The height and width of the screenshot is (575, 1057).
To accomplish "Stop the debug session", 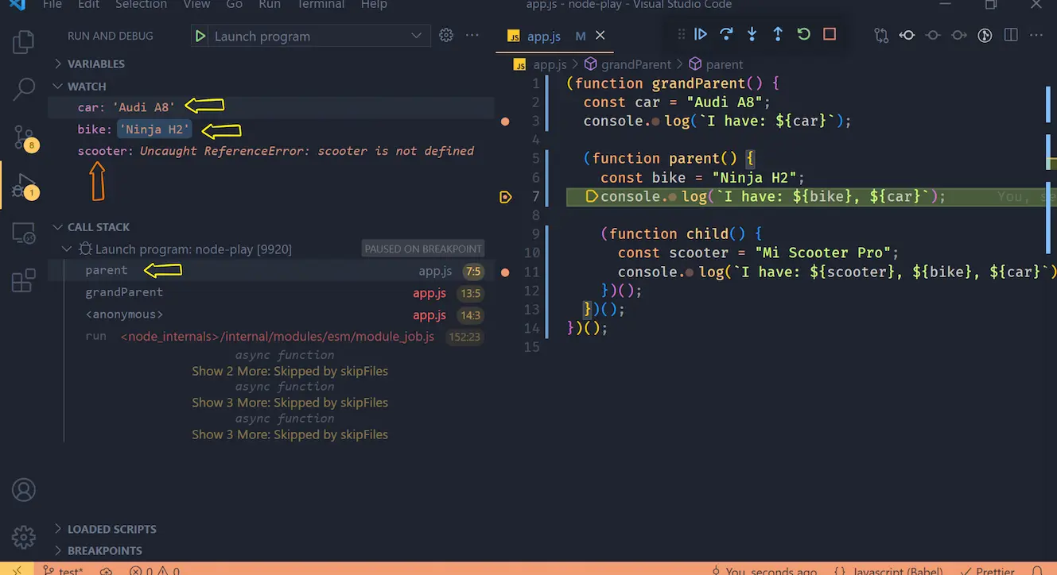I will (830, 34).
